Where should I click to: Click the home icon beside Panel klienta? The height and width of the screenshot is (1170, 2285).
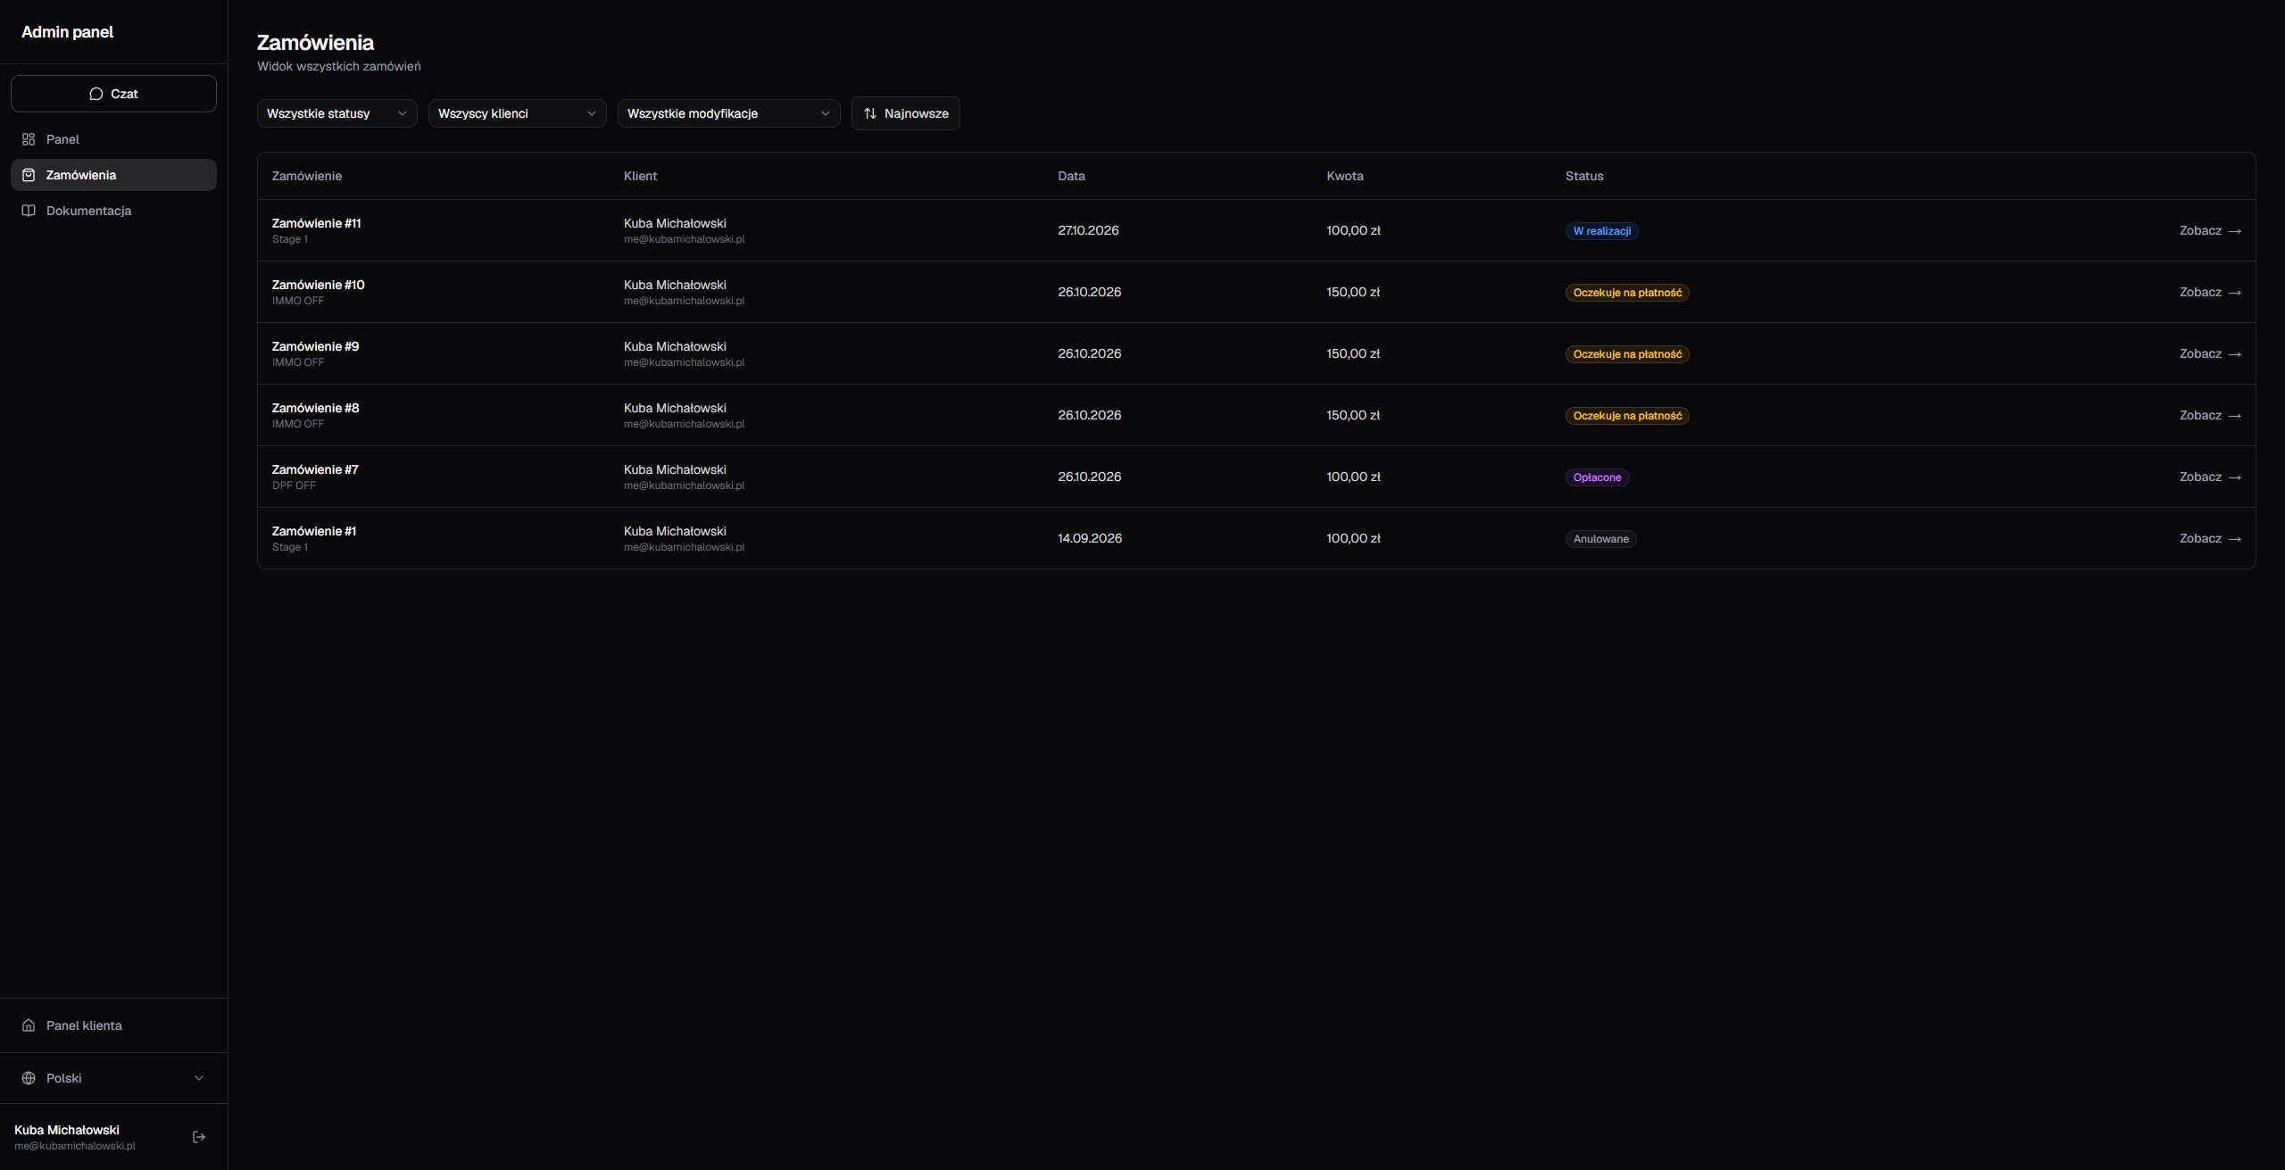pyautogui.click(x=29, y=1025)
